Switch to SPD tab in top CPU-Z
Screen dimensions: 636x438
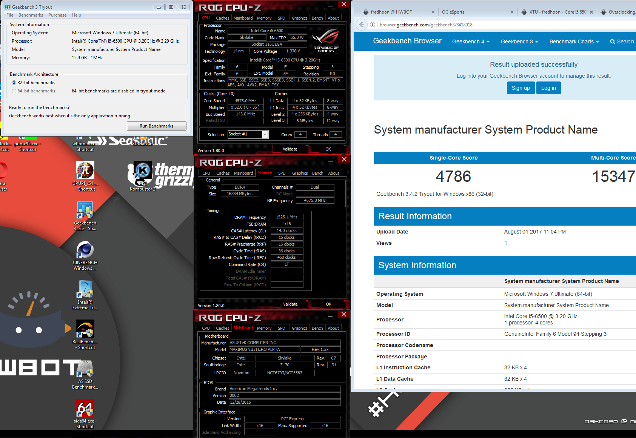[282, 18]
